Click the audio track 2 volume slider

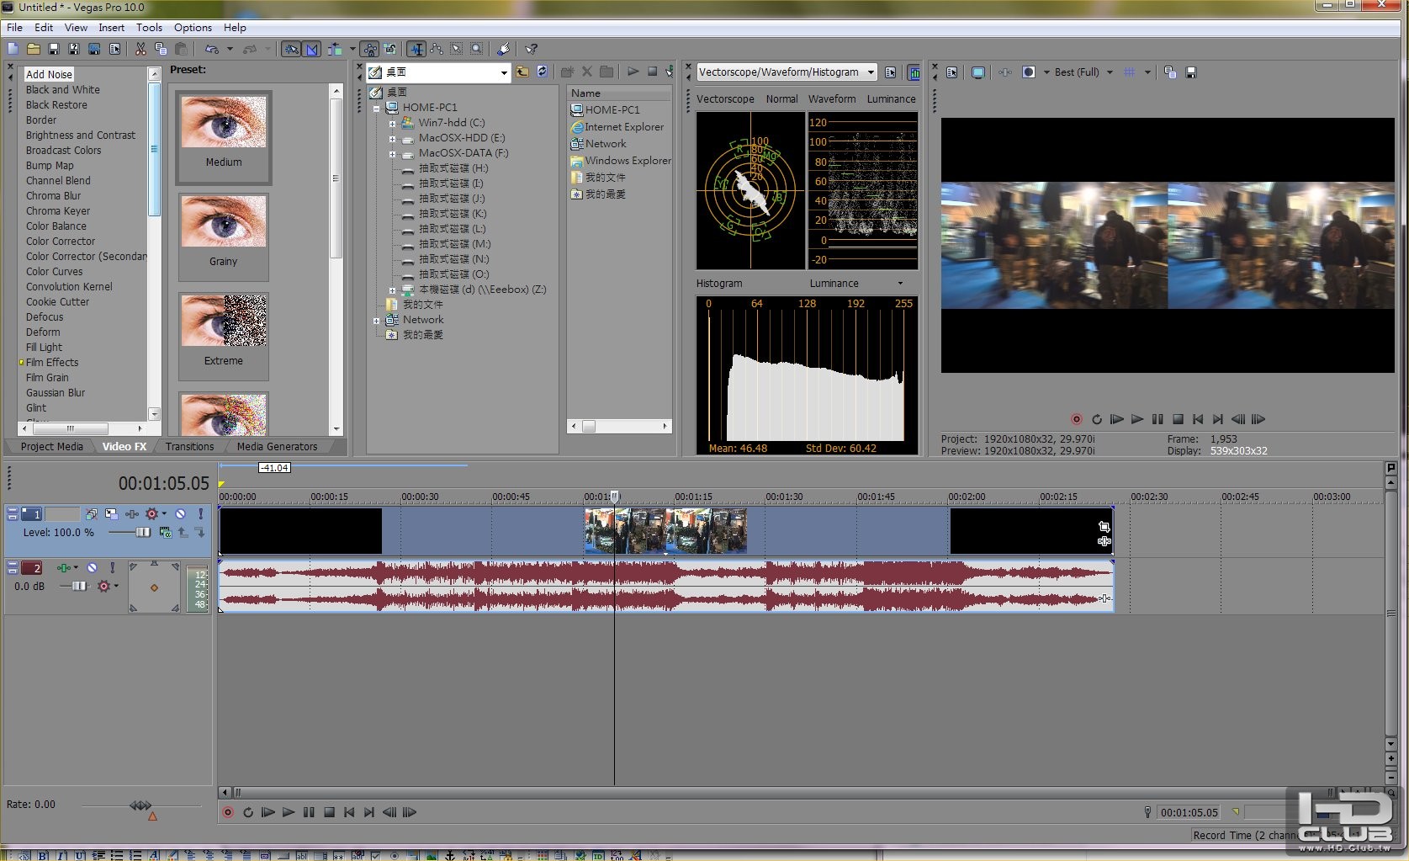[x=78, y=586]
